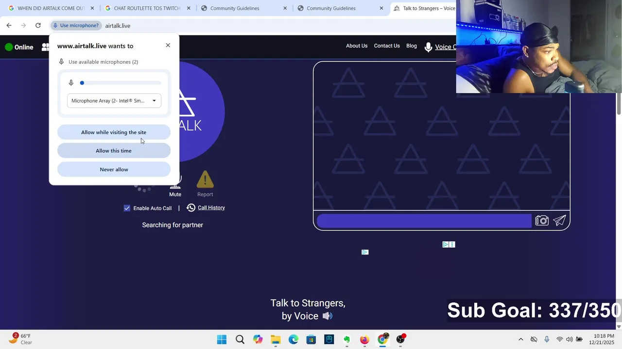The height and width of the screenshot is (349, 622).
Task: Open the About Us page
Action: click(x=357, y=46)
